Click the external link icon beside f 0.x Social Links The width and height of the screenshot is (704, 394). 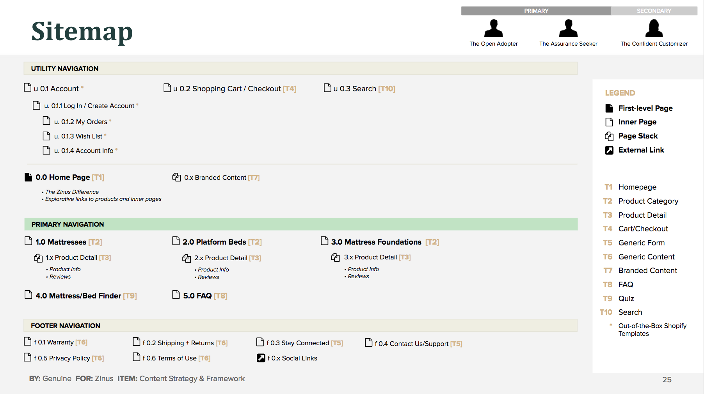(260, 357)
